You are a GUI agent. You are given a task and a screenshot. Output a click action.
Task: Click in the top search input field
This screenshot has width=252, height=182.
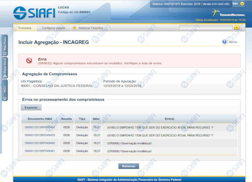pyautogui.click(x=206, y=27)
